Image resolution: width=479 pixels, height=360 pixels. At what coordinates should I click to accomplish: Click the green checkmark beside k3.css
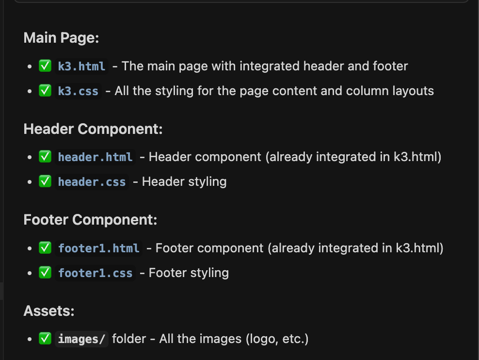coord(45,91)
